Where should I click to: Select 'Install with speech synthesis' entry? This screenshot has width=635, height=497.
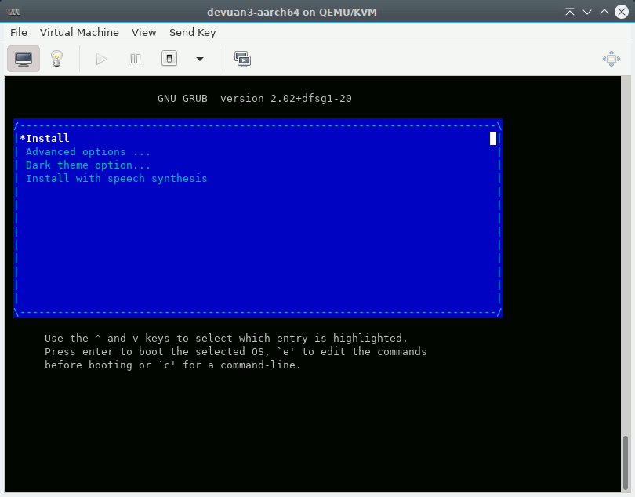(x=257, y=179)
